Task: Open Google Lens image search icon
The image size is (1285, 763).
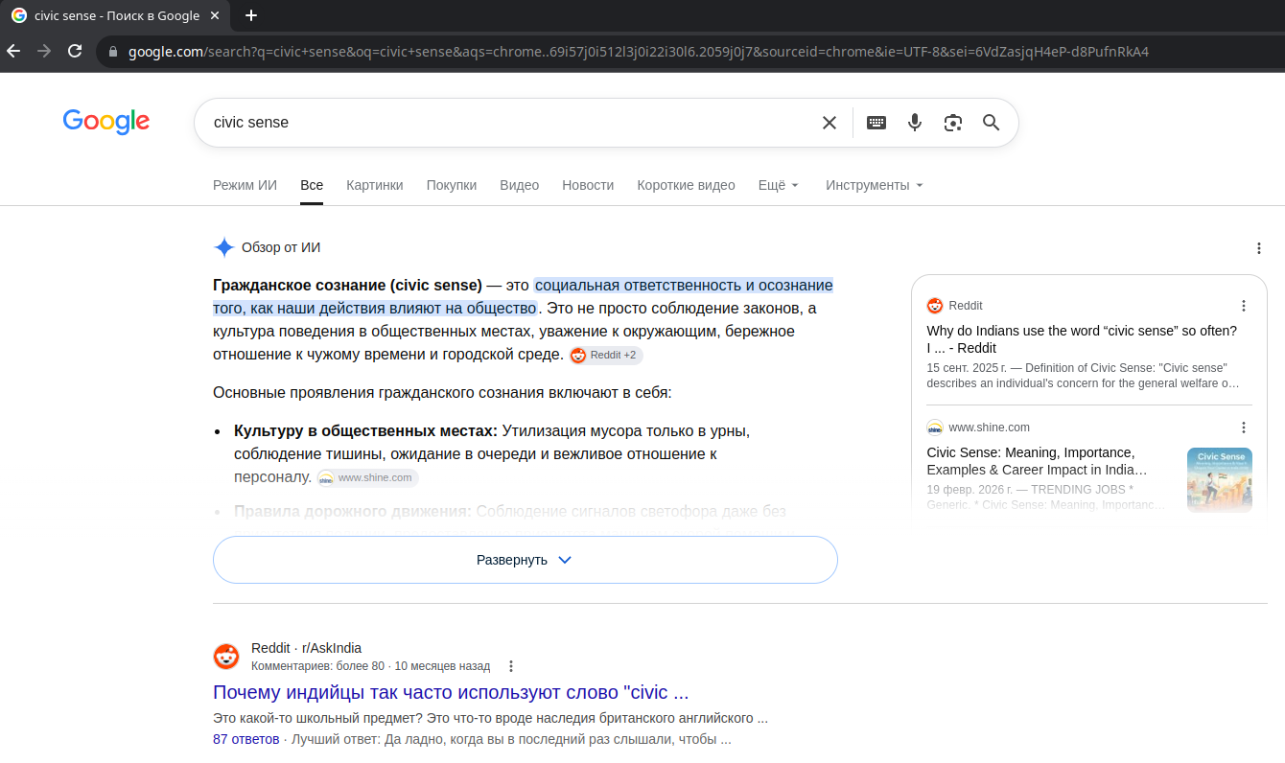Action: tap(952, 123)
